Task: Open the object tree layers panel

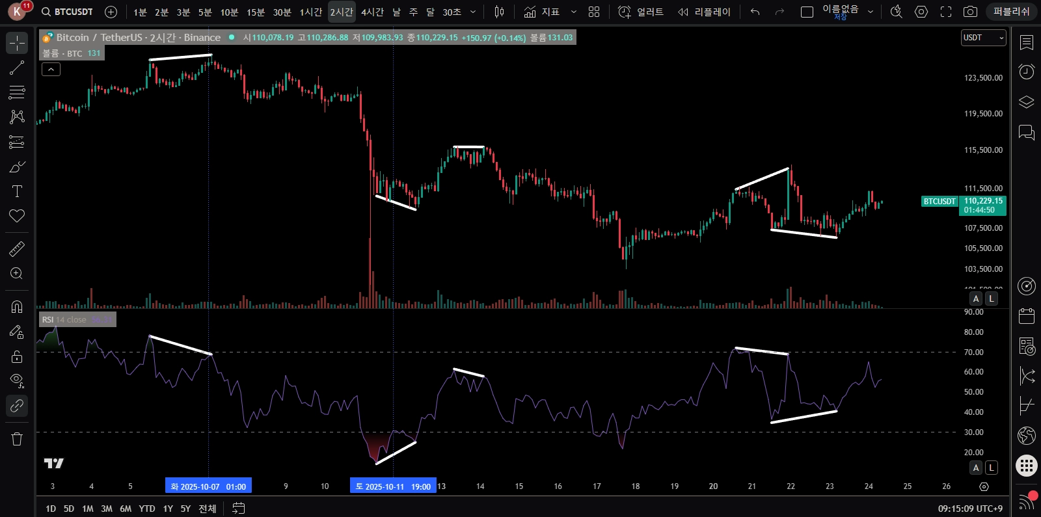Action: 1027,102
